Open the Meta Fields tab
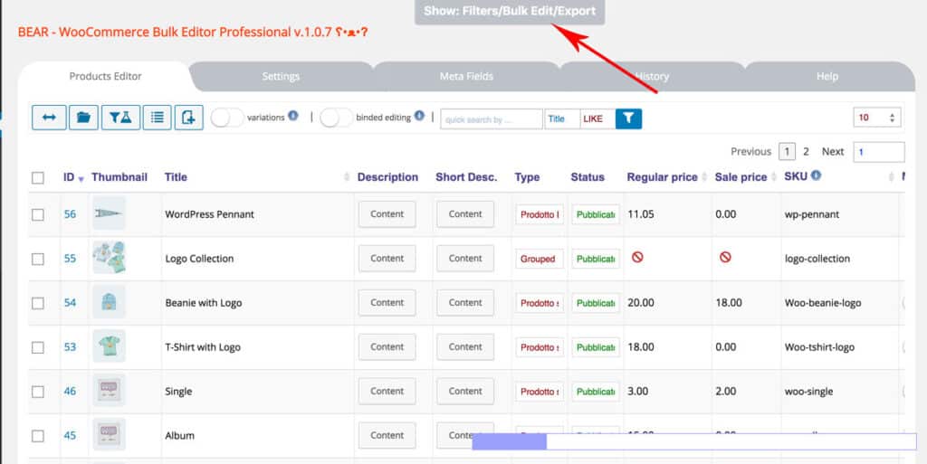Viewport: 927px width, 464px height. click(x=466, y=76)
